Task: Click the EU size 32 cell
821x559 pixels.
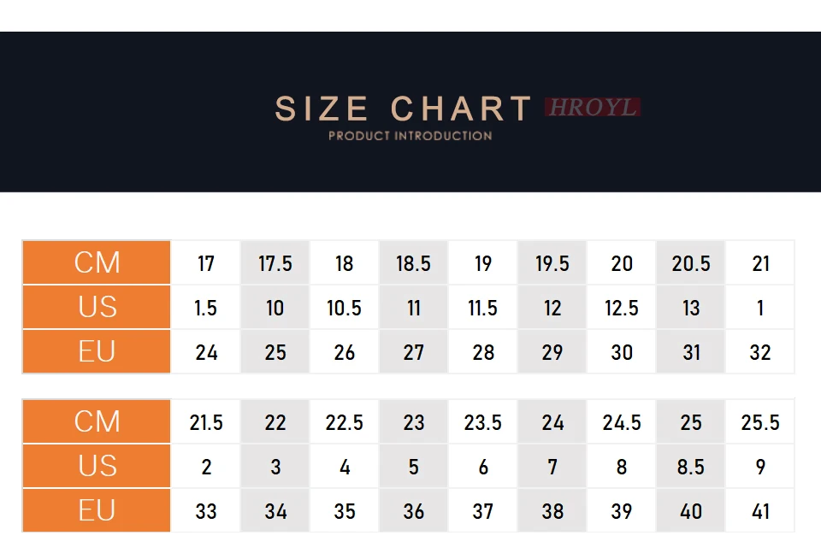Action: tap(759, 352)
